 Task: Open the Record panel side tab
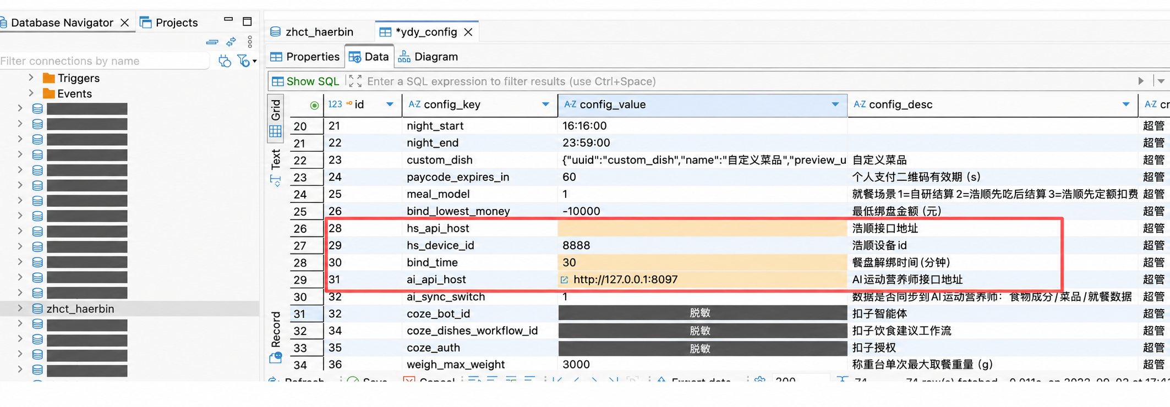(x=276, y=337)
